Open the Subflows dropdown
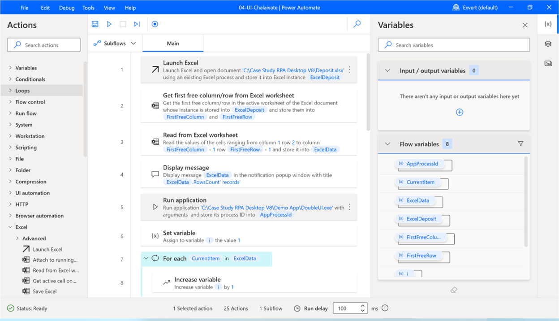 (133, 43)
